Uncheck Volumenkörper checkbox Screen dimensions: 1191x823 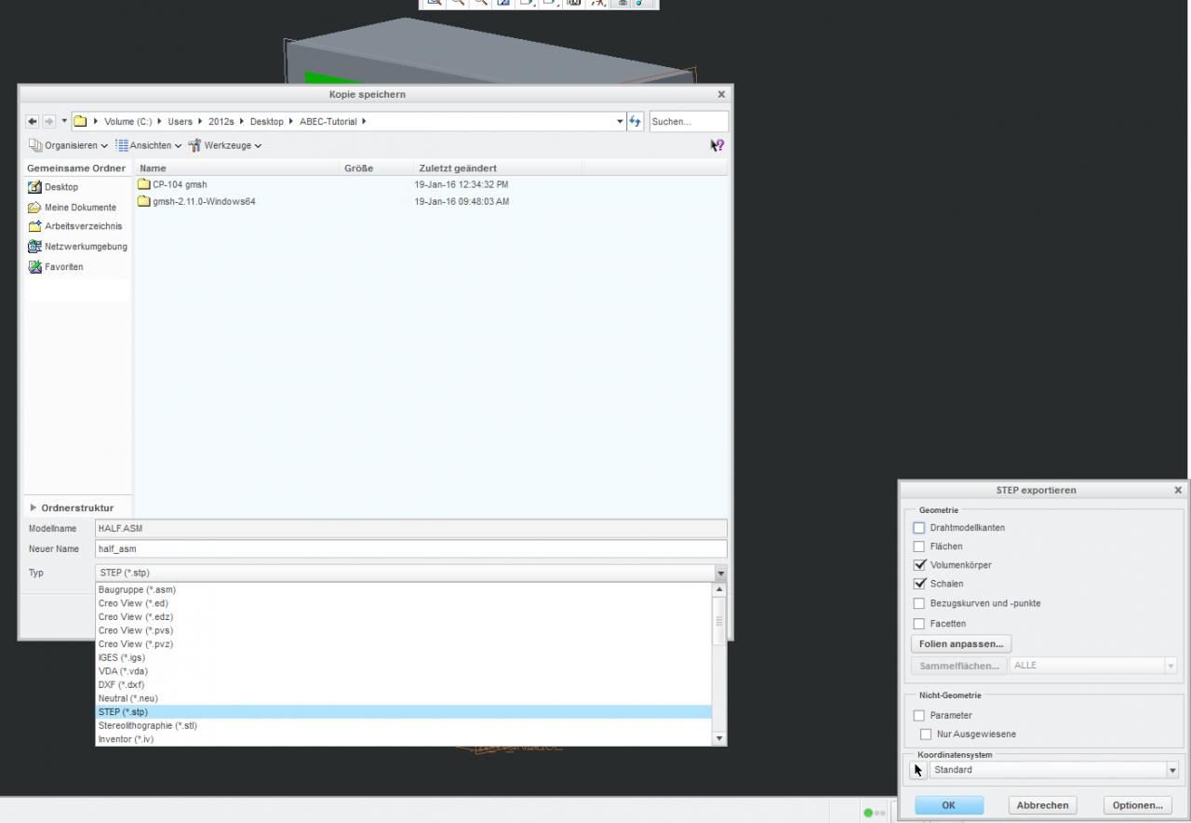tap(919, 565)
